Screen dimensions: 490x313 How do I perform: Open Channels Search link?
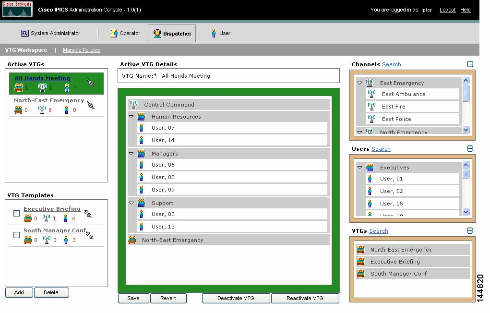pos(391,64)
